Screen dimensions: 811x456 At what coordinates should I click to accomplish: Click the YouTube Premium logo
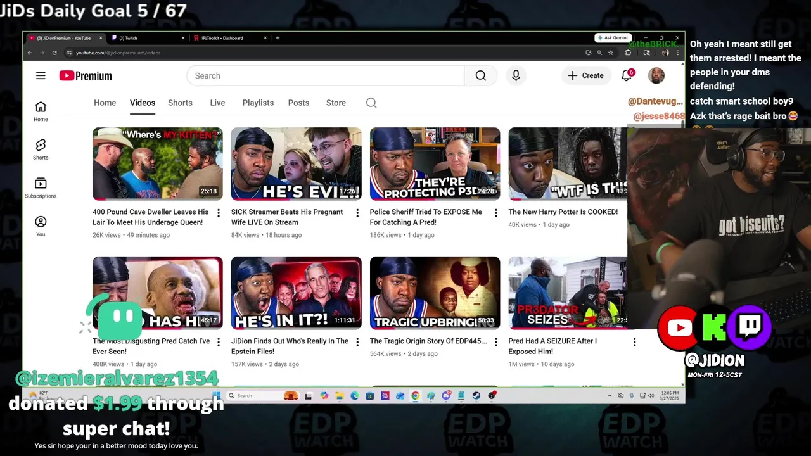tap(86, 75)
